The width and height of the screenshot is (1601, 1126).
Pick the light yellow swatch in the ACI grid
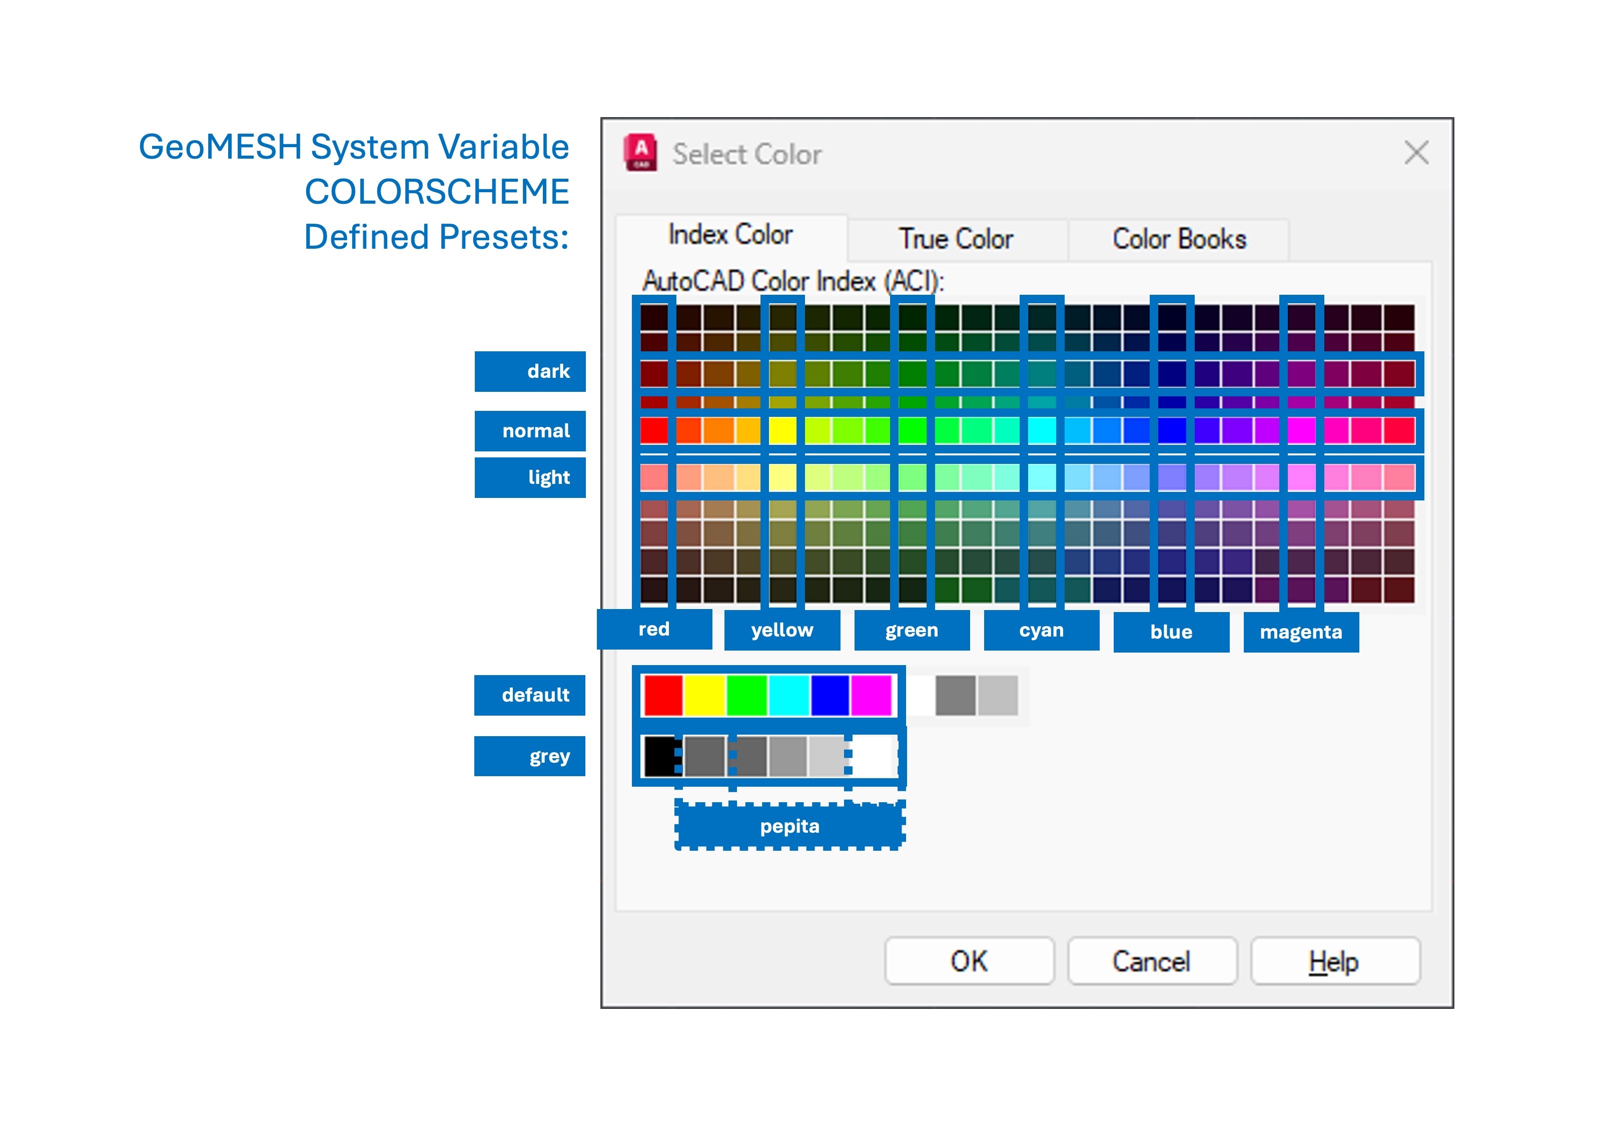pyautogui.click(x=782, y=478)
